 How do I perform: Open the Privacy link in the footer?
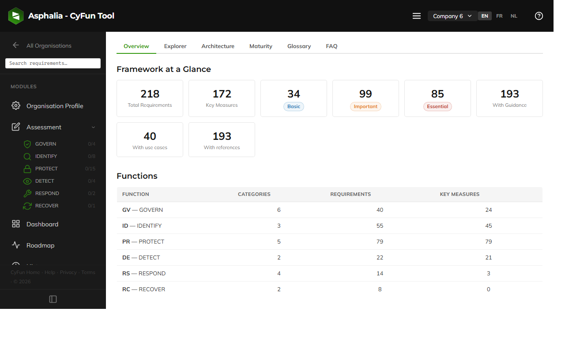click(68, 272)
